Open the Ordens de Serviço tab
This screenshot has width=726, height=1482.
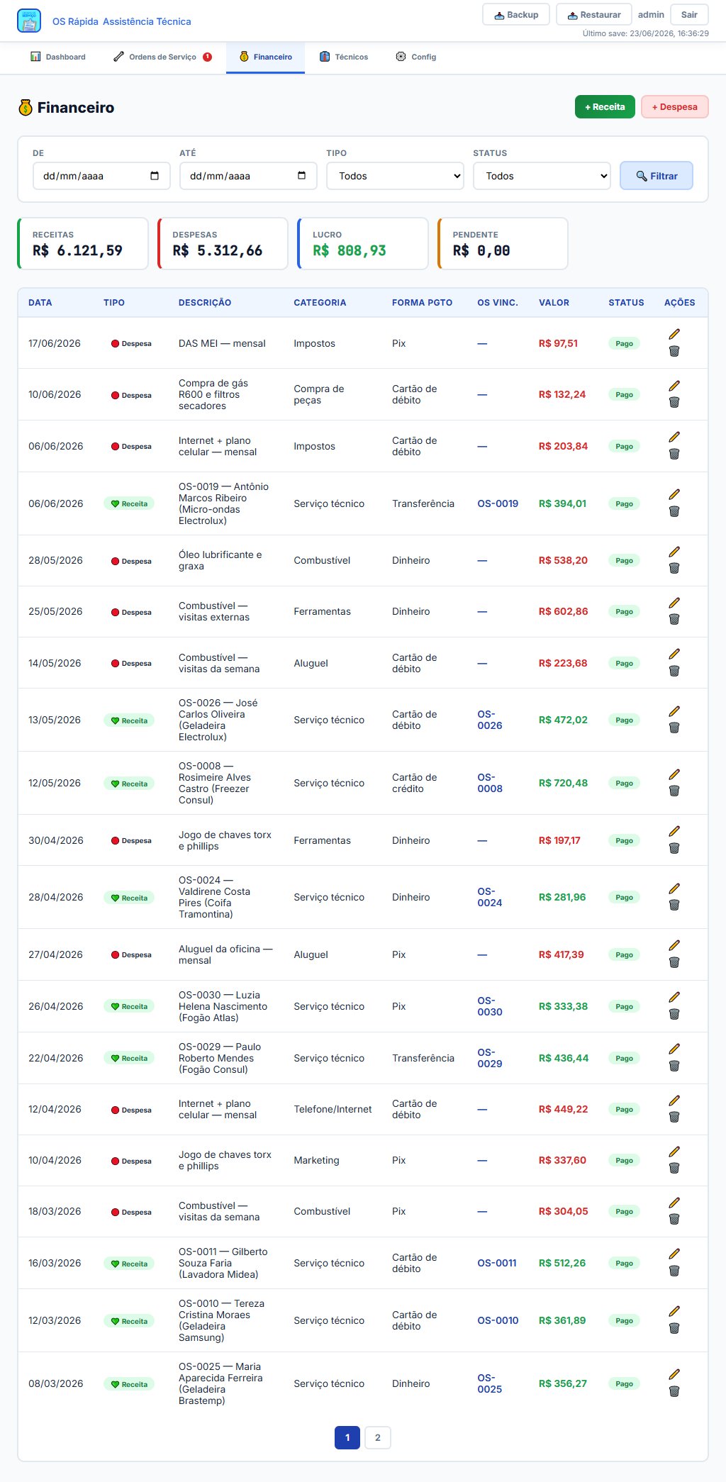tap(162, 57)
